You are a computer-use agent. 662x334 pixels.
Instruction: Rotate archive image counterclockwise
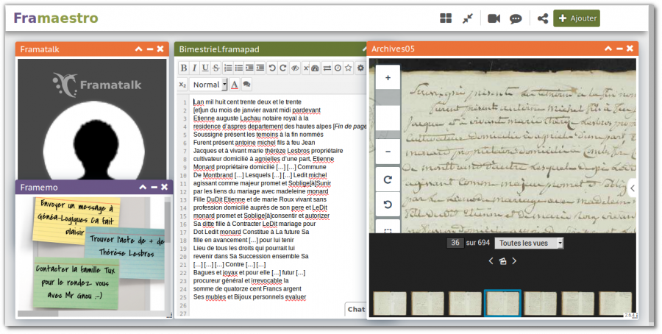click(x=388, y=205)
